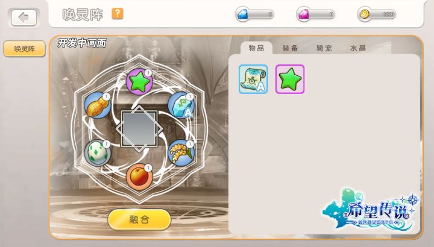Open the 水晶 tab
Screen dimensions: 434x247
pyautogui.click(x=358, y=48)
